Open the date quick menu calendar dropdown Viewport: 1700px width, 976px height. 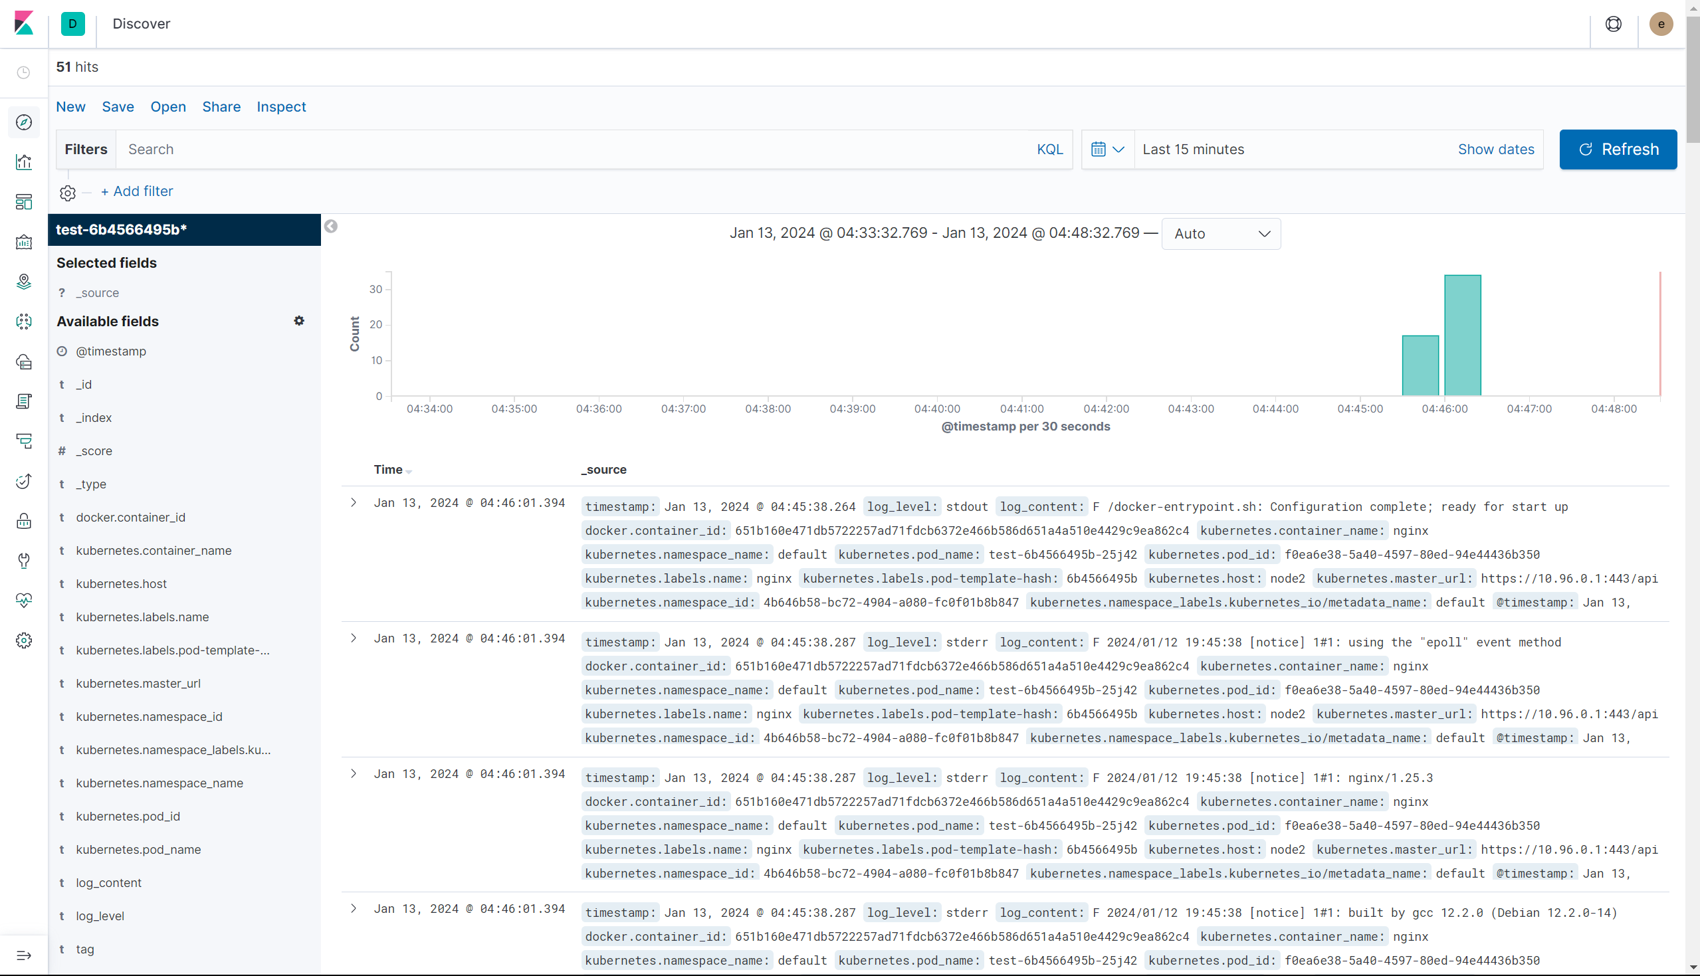1107,149
